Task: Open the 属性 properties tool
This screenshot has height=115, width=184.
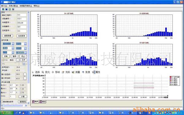Action: (96, 72)
